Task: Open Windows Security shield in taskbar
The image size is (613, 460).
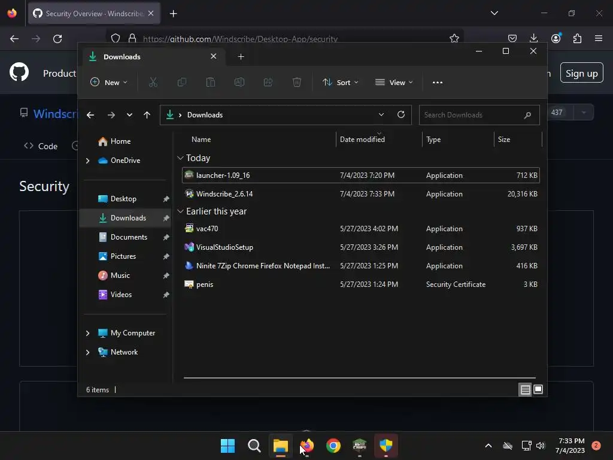Action: (386, 446)
